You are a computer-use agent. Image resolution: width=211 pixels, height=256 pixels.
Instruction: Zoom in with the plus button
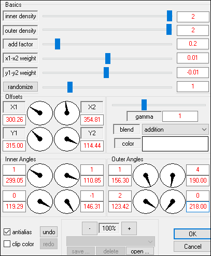[129, 228]
